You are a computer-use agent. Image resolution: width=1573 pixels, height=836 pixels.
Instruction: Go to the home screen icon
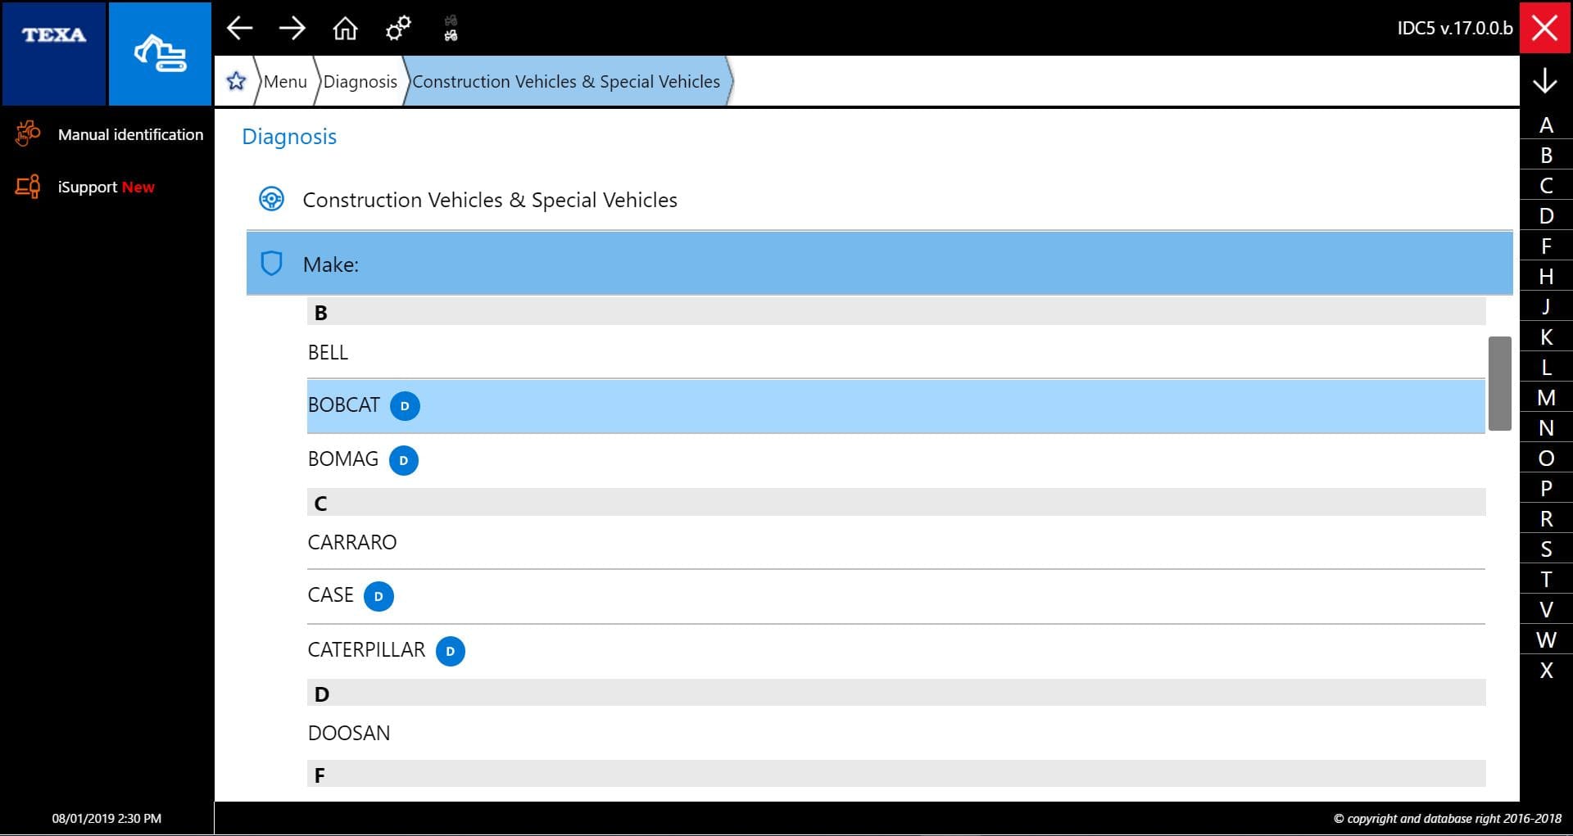345,29
